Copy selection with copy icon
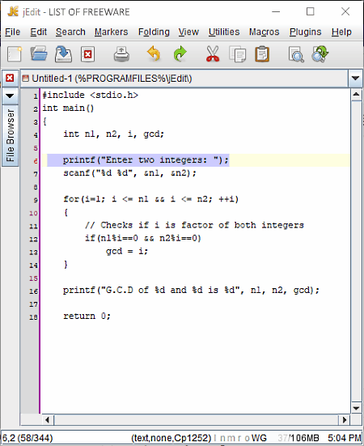 (237, 54)
